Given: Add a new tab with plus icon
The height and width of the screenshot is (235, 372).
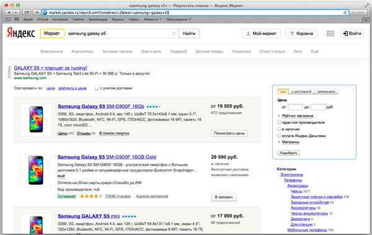Looking at the screenshot, I should (x=366, y=20).
